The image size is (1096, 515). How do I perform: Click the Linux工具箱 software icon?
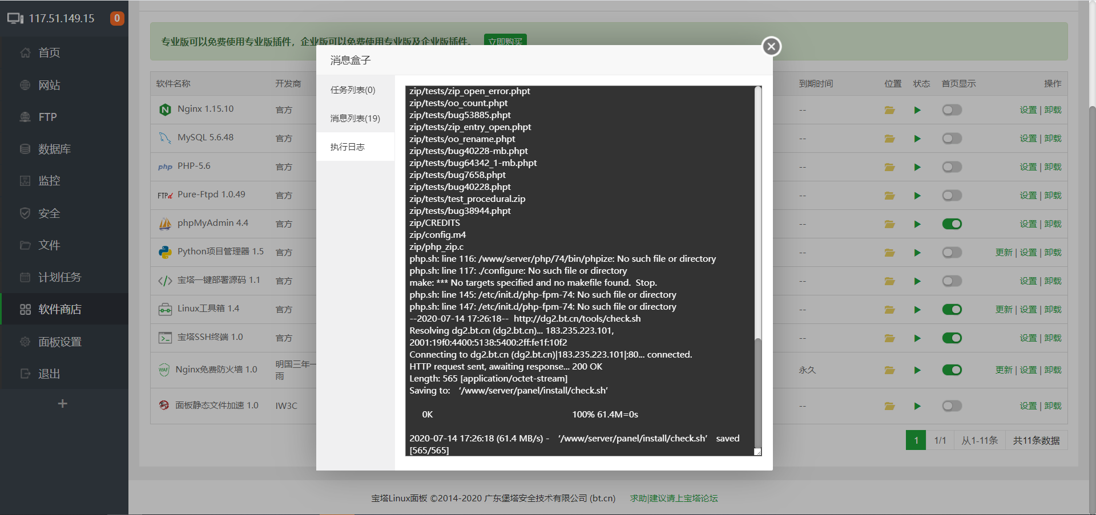point(165,309)
